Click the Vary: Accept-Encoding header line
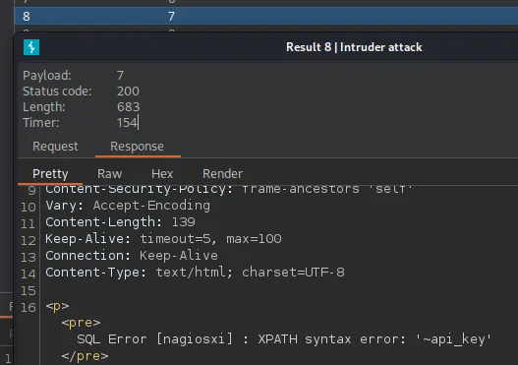This screenshot has height=365, width=518. coord(128,206)
